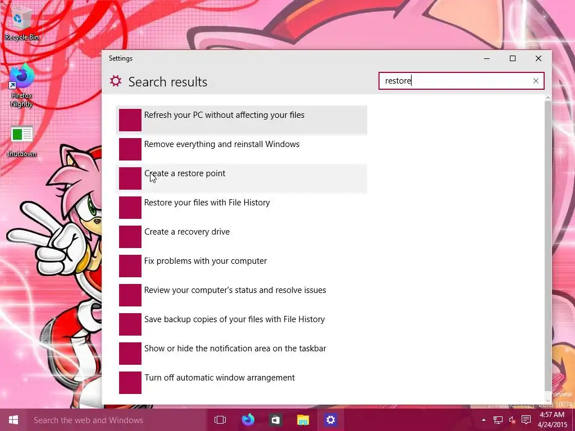Open Recycle Bin desktop icon
Viewport: 575px width, 431px height.
pos(21,22)
